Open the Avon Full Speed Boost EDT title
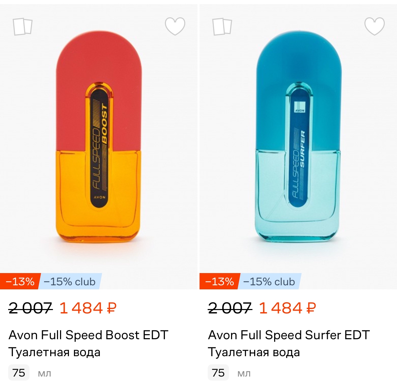Screen dimensions: 397x384 pyautogui.click(x=88, y=335)
